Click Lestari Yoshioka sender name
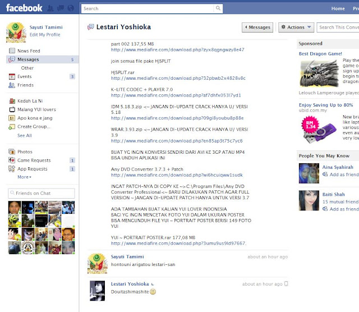The width and height of the screenshot is (359, 312). (130, 284)
